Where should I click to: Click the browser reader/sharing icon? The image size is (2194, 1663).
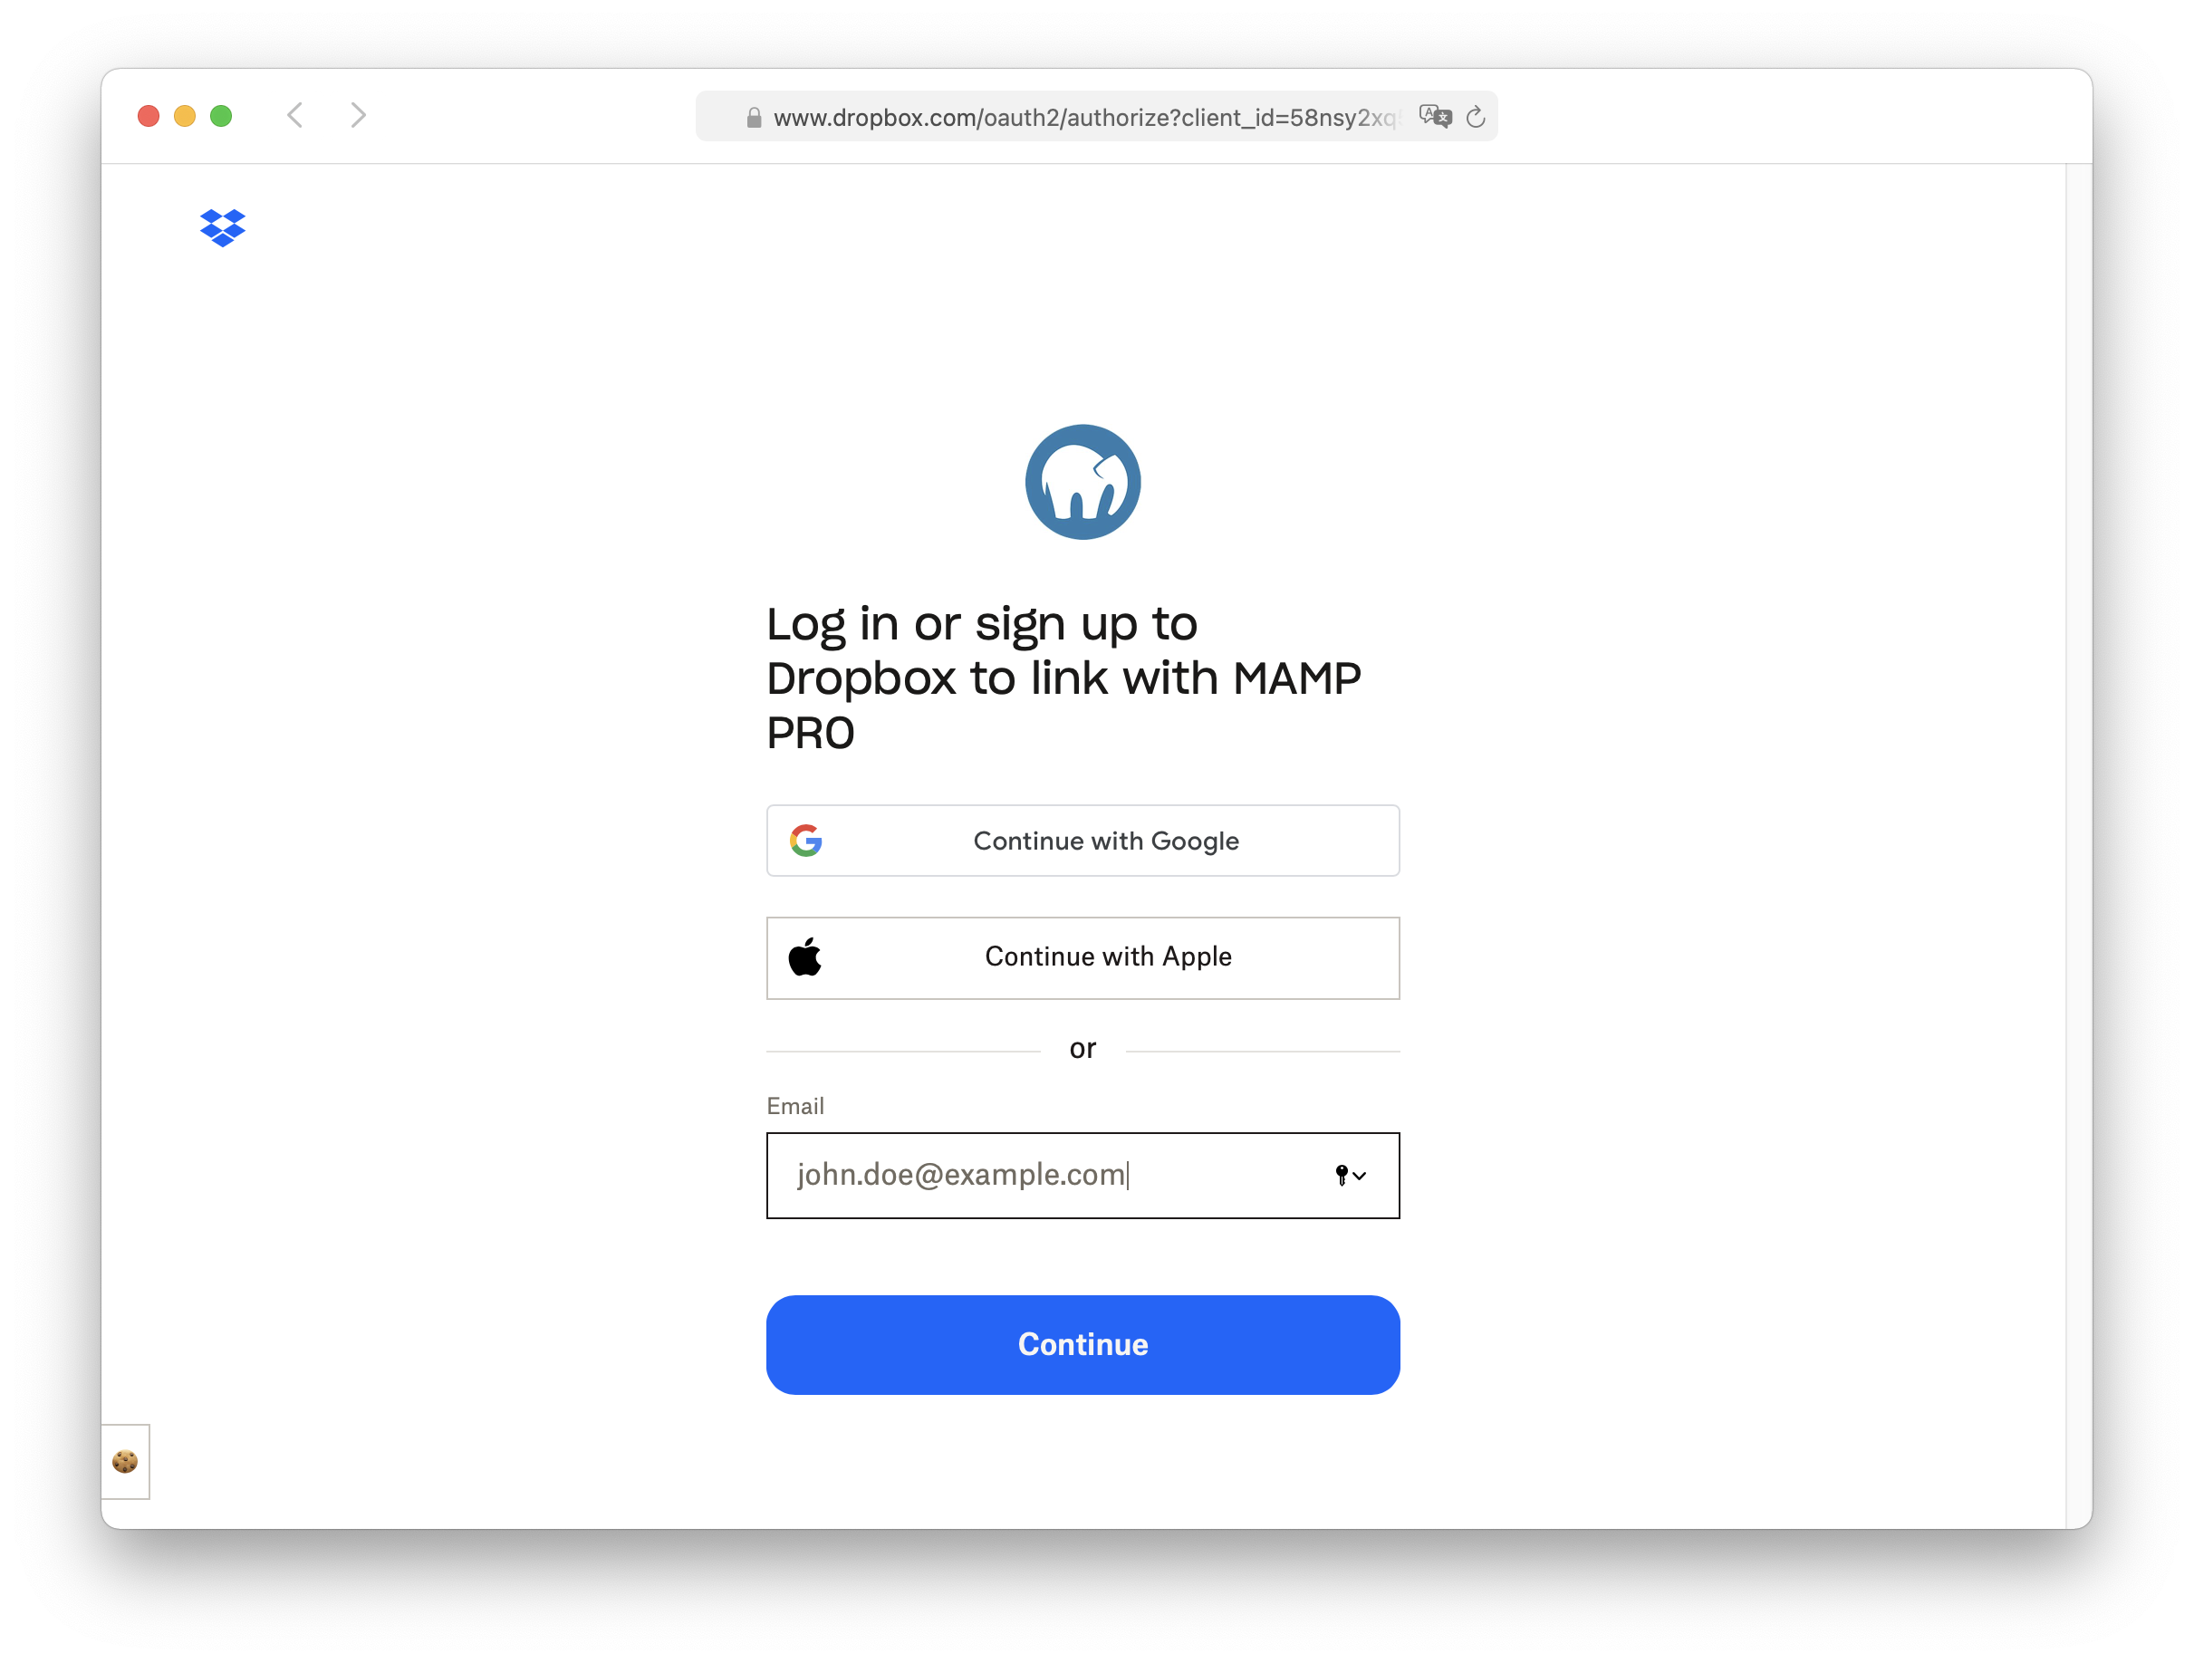tap(1436, 117)
